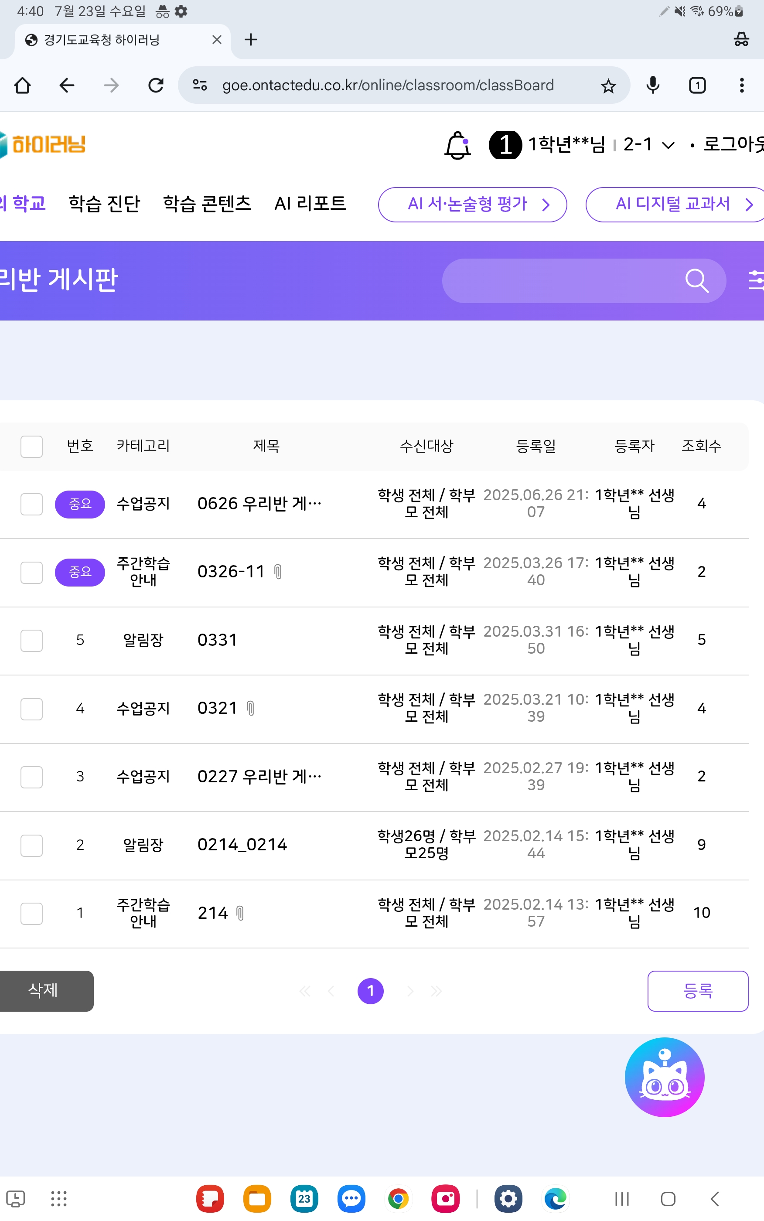Open the AI 리포트 menu

[310, 204]
